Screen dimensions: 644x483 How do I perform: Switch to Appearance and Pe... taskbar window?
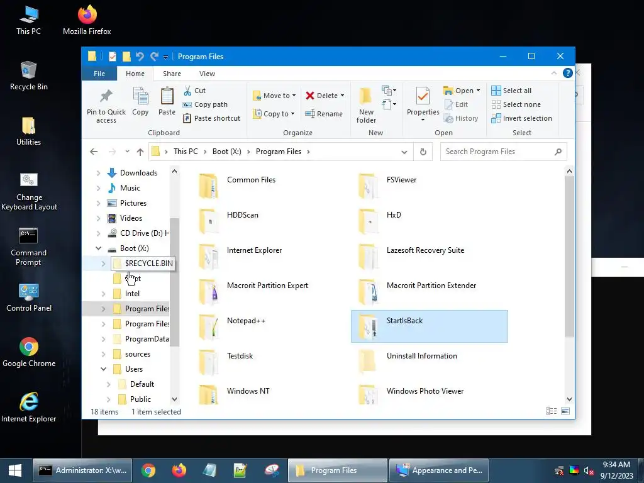coord(439,470)
